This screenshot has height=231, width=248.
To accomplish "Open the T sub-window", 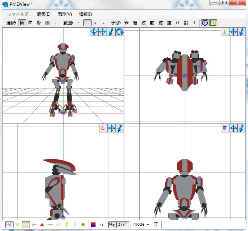I will 195,23.
